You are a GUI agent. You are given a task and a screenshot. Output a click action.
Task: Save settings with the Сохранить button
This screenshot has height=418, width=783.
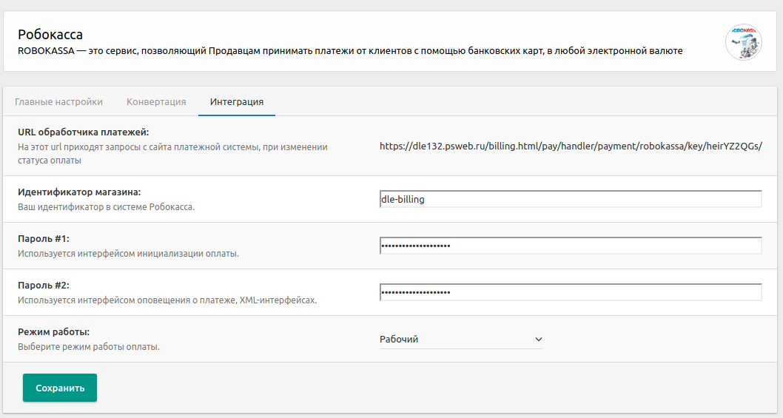tap(60, 388)
